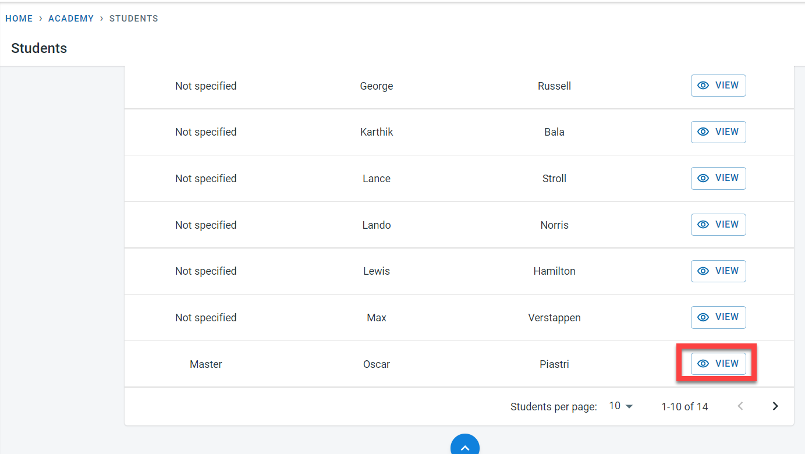Navigate to Home breadcrumb

click(x=19, y=19)
